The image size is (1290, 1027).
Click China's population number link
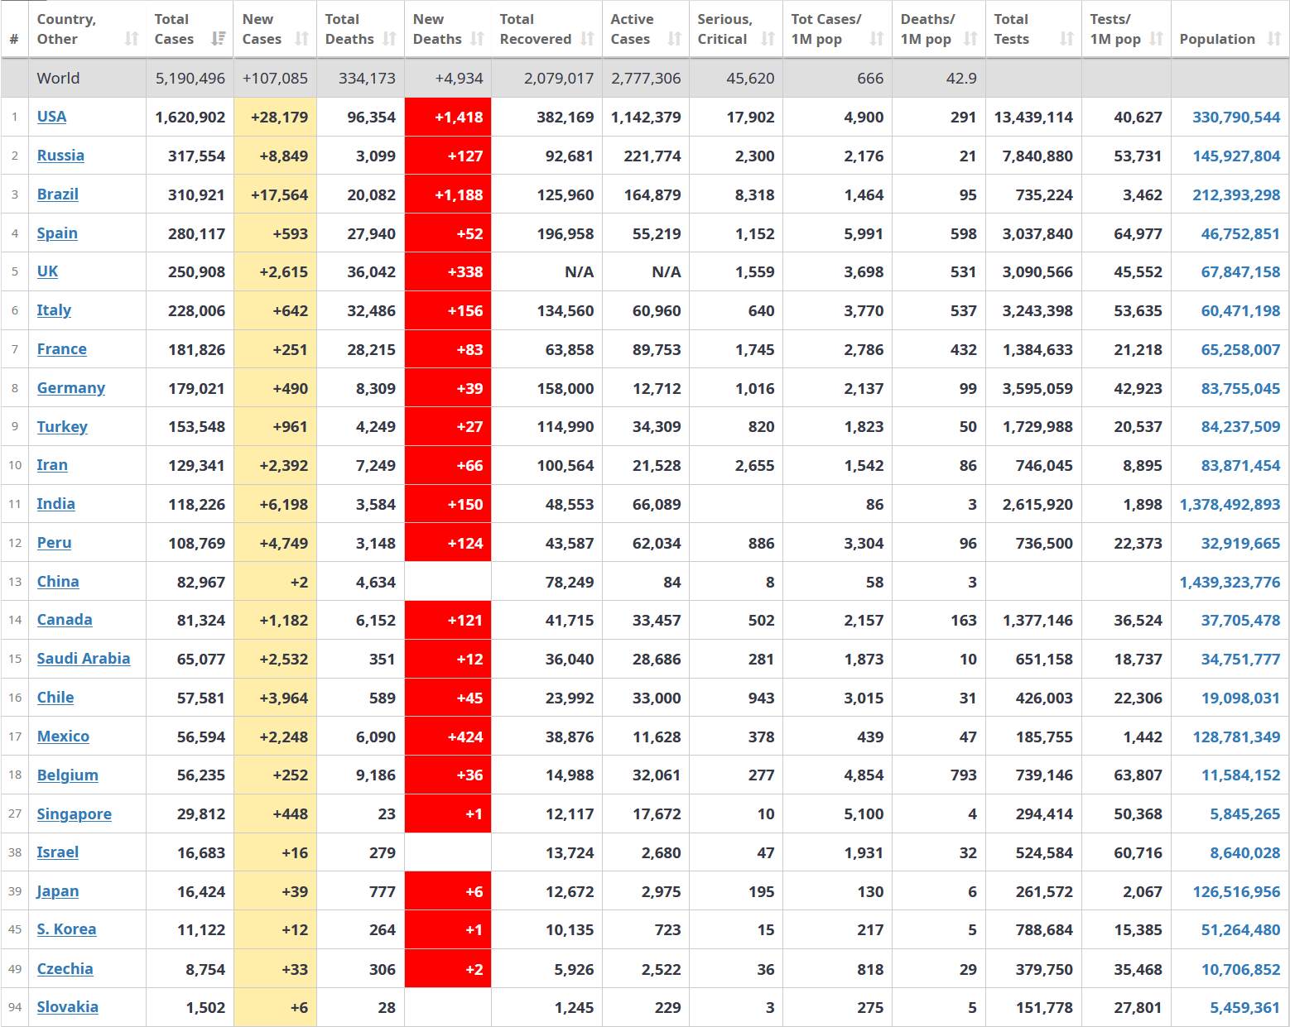pos(1230,582)
